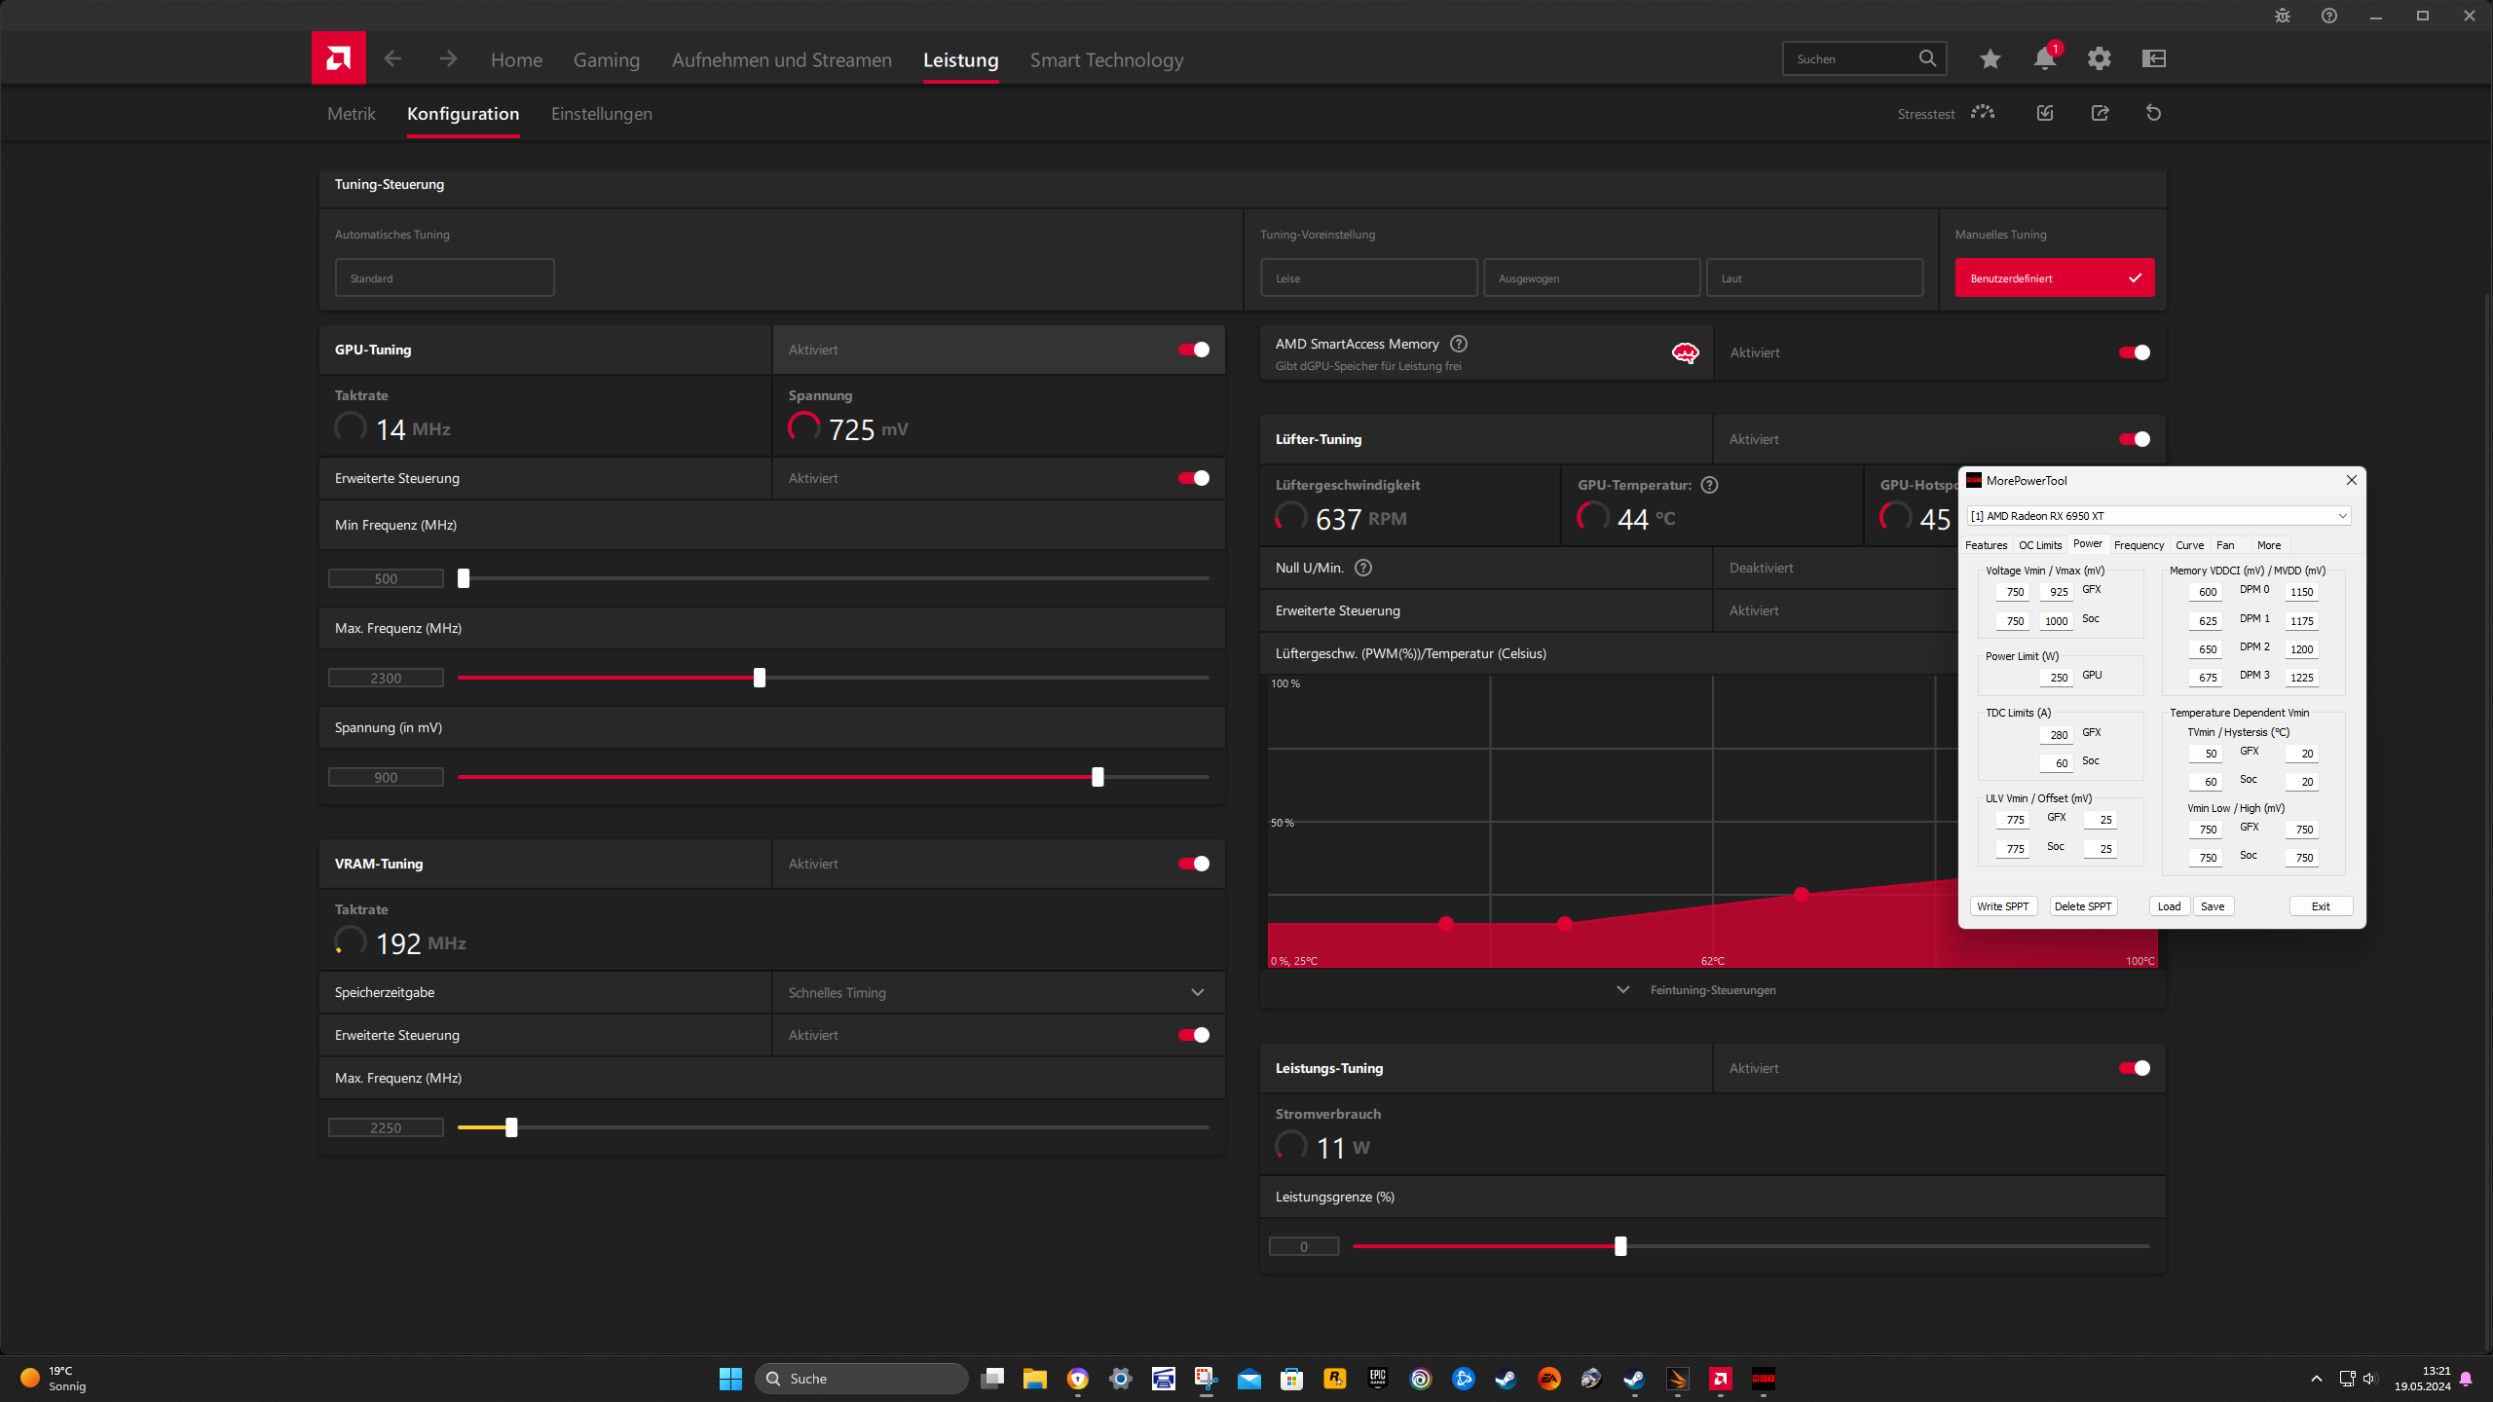
Task: Open the settings gear icon
Action: 2099,59
